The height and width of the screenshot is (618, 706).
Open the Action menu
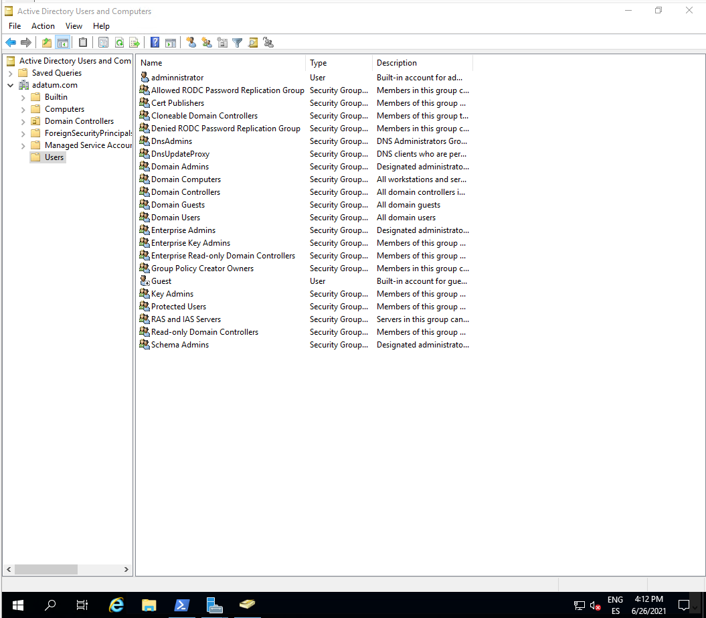43,26
